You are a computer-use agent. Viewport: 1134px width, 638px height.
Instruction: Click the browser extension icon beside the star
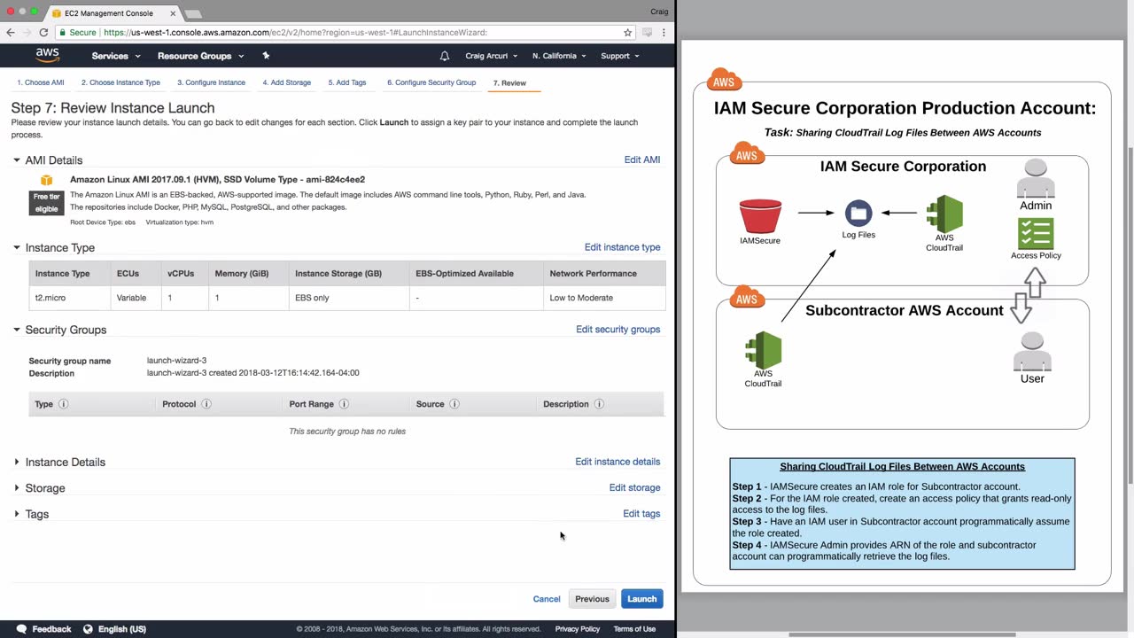coord(648,33)
